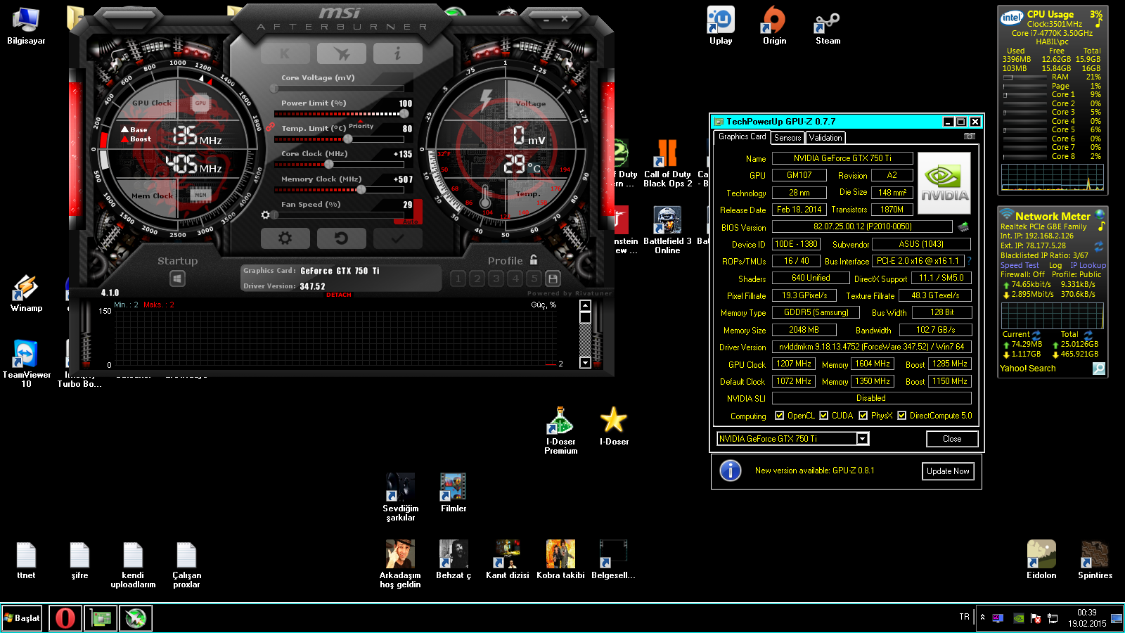This screenshot has height=633, width=1125.
Task: Open Battlefield 3 Online shortcut
Action: (x=667, y=230)
